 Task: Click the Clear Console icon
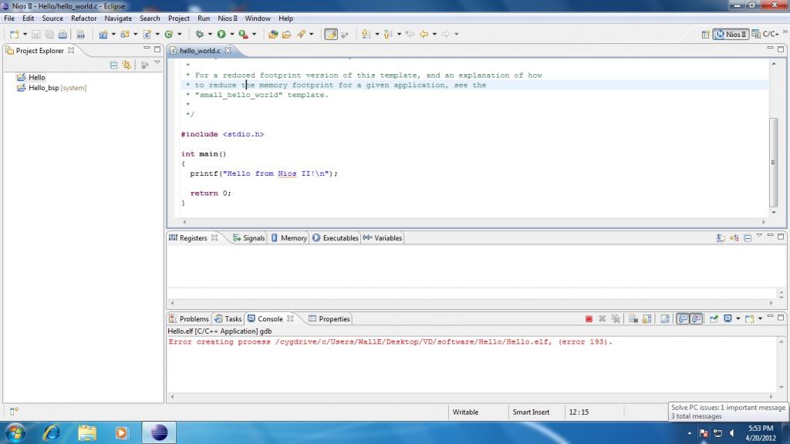633,318
